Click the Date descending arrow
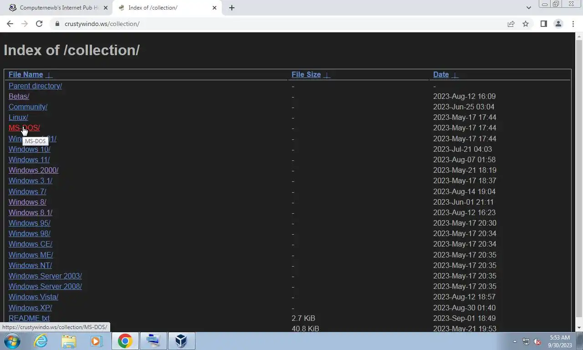Screen dimensions: 583x350 click(455, 75)
